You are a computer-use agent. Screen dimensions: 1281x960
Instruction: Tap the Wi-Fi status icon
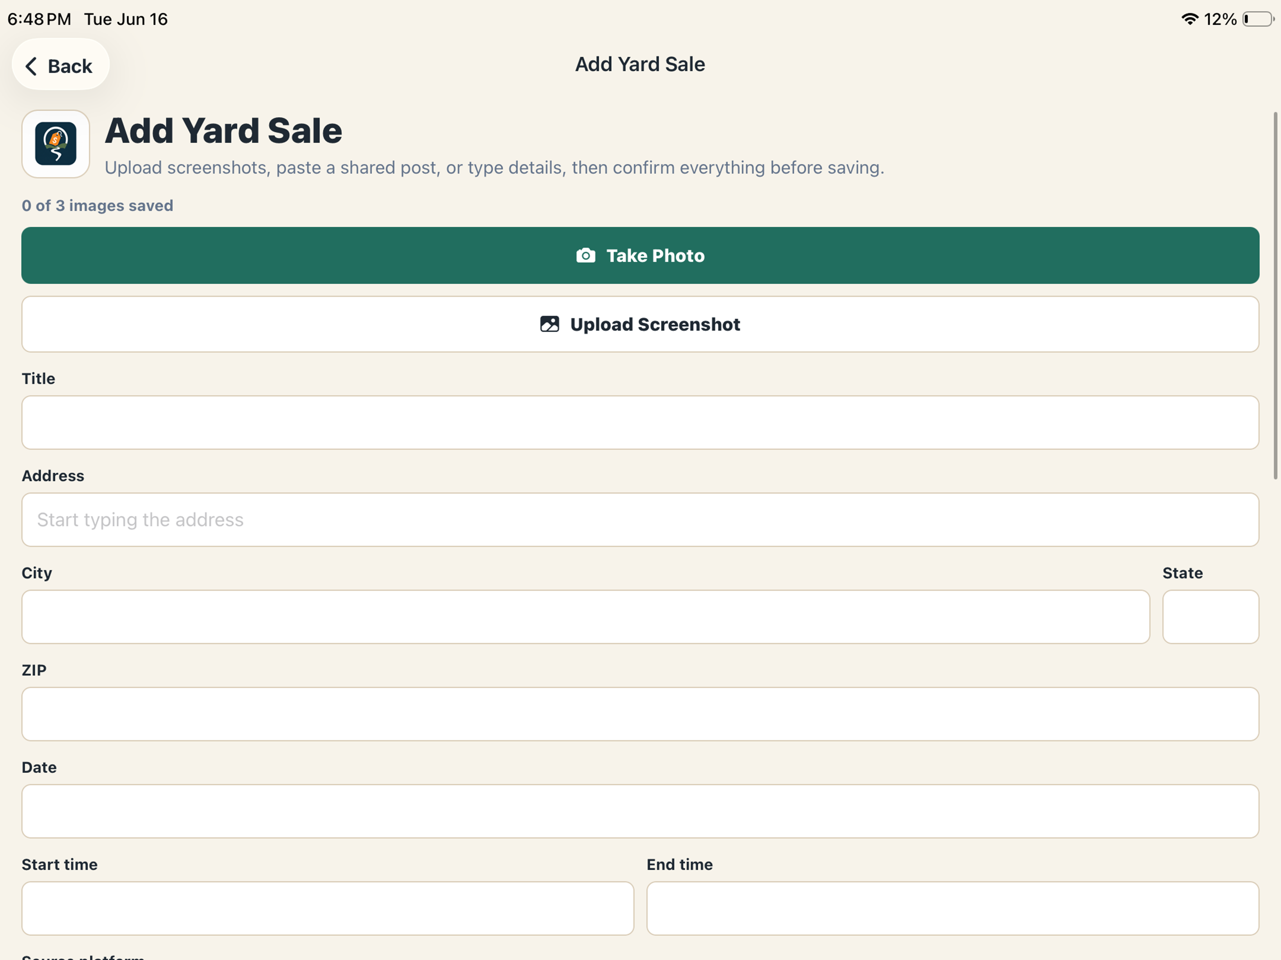point(1189,19)
